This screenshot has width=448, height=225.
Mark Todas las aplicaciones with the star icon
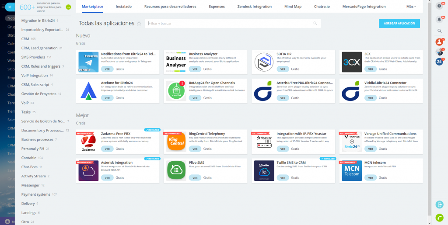pyautogui.click(x=139, y=24)
